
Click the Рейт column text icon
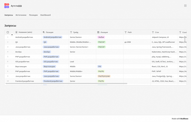click(126, 32)
